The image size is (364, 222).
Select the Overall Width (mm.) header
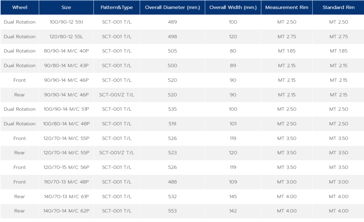tap(233, 7)
